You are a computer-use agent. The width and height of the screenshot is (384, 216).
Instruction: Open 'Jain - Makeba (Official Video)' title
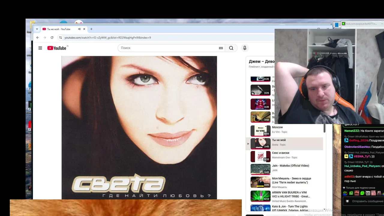click(x=290, y=166)
